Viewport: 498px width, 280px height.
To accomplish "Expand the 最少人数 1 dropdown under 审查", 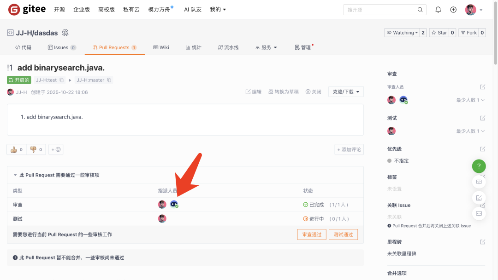I will 469,100.
